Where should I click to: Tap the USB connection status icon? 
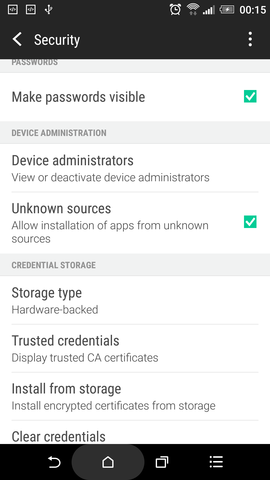(48, 10)
